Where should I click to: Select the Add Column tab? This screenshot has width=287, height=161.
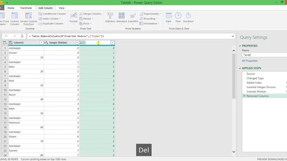(x=45, y=8)
